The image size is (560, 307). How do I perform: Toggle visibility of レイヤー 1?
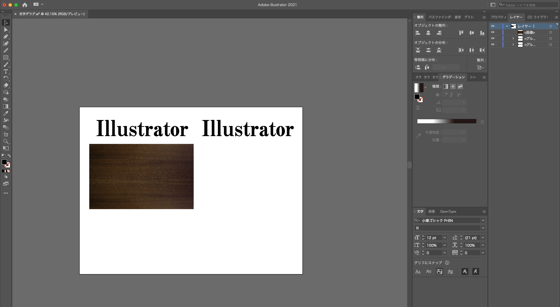point(493,26)
